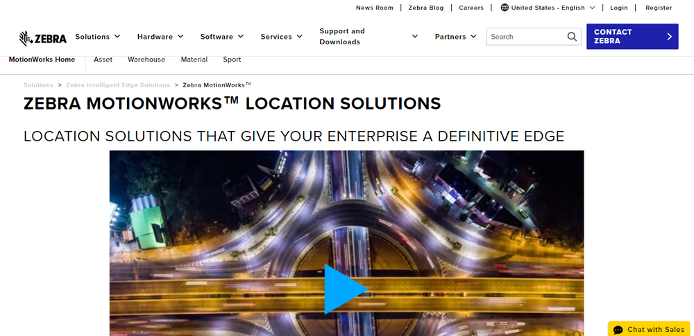Select the Sport tab

[x=232, y=60]
